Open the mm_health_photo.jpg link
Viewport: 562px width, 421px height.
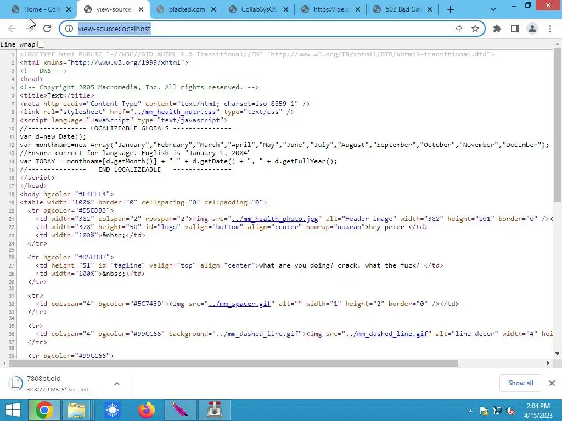[275, 219]
